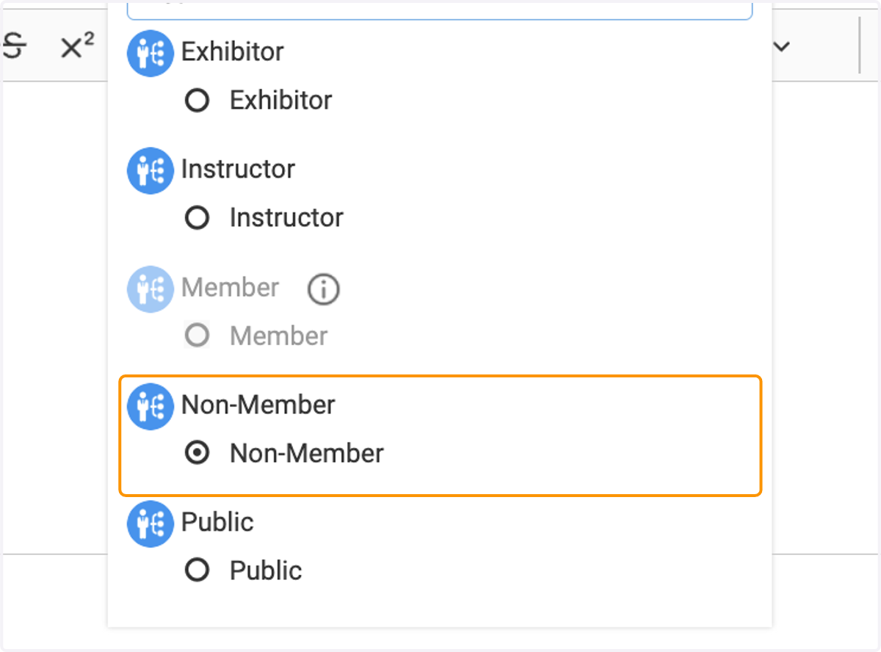The image size is (881, 652).
Task: Apply strikethrough formatting in toolbar
Action: 15,47
